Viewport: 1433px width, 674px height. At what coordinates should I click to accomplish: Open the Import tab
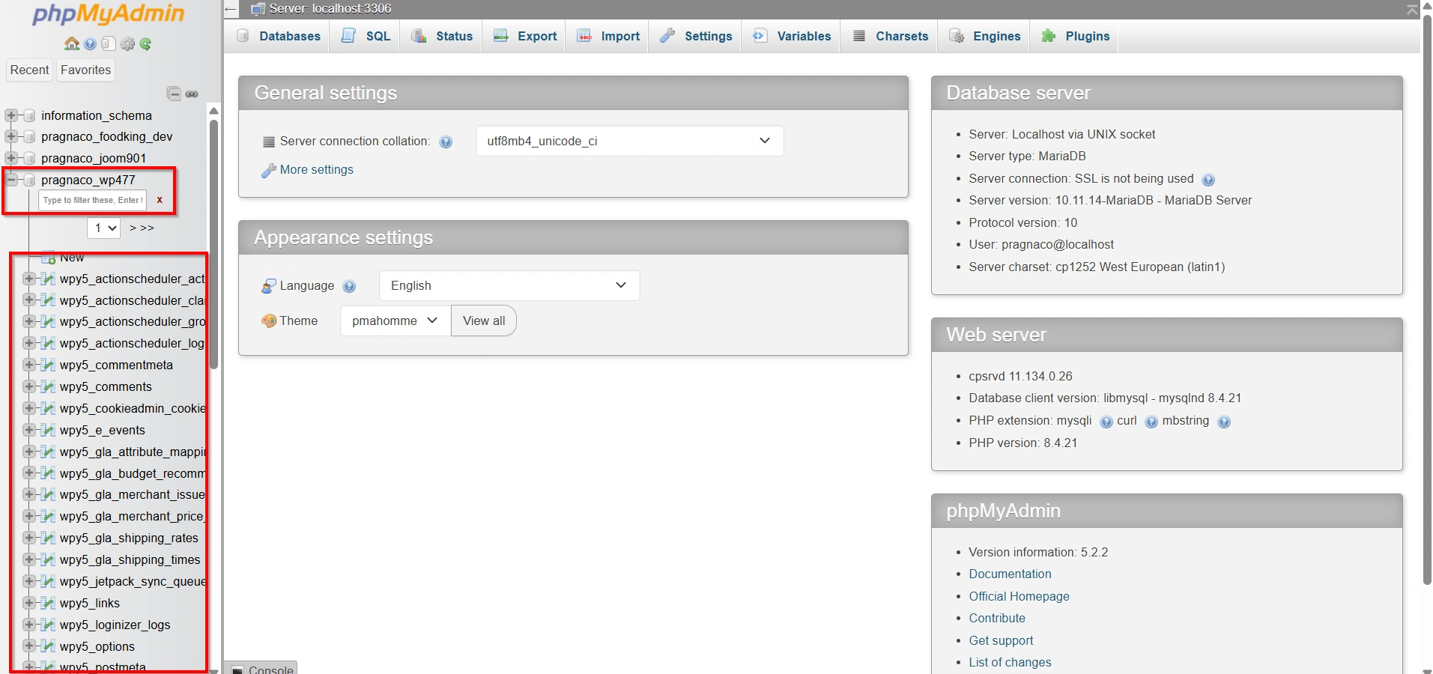coord(608,36)
